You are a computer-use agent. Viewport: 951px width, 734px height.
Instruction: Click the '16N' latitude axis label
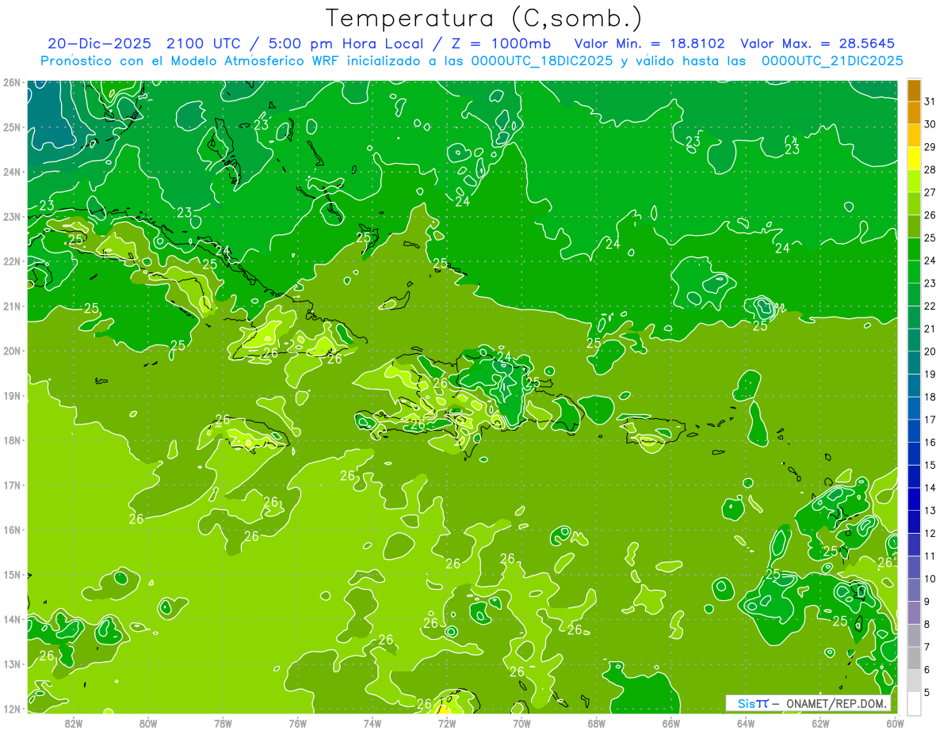(x=11, y=530)
